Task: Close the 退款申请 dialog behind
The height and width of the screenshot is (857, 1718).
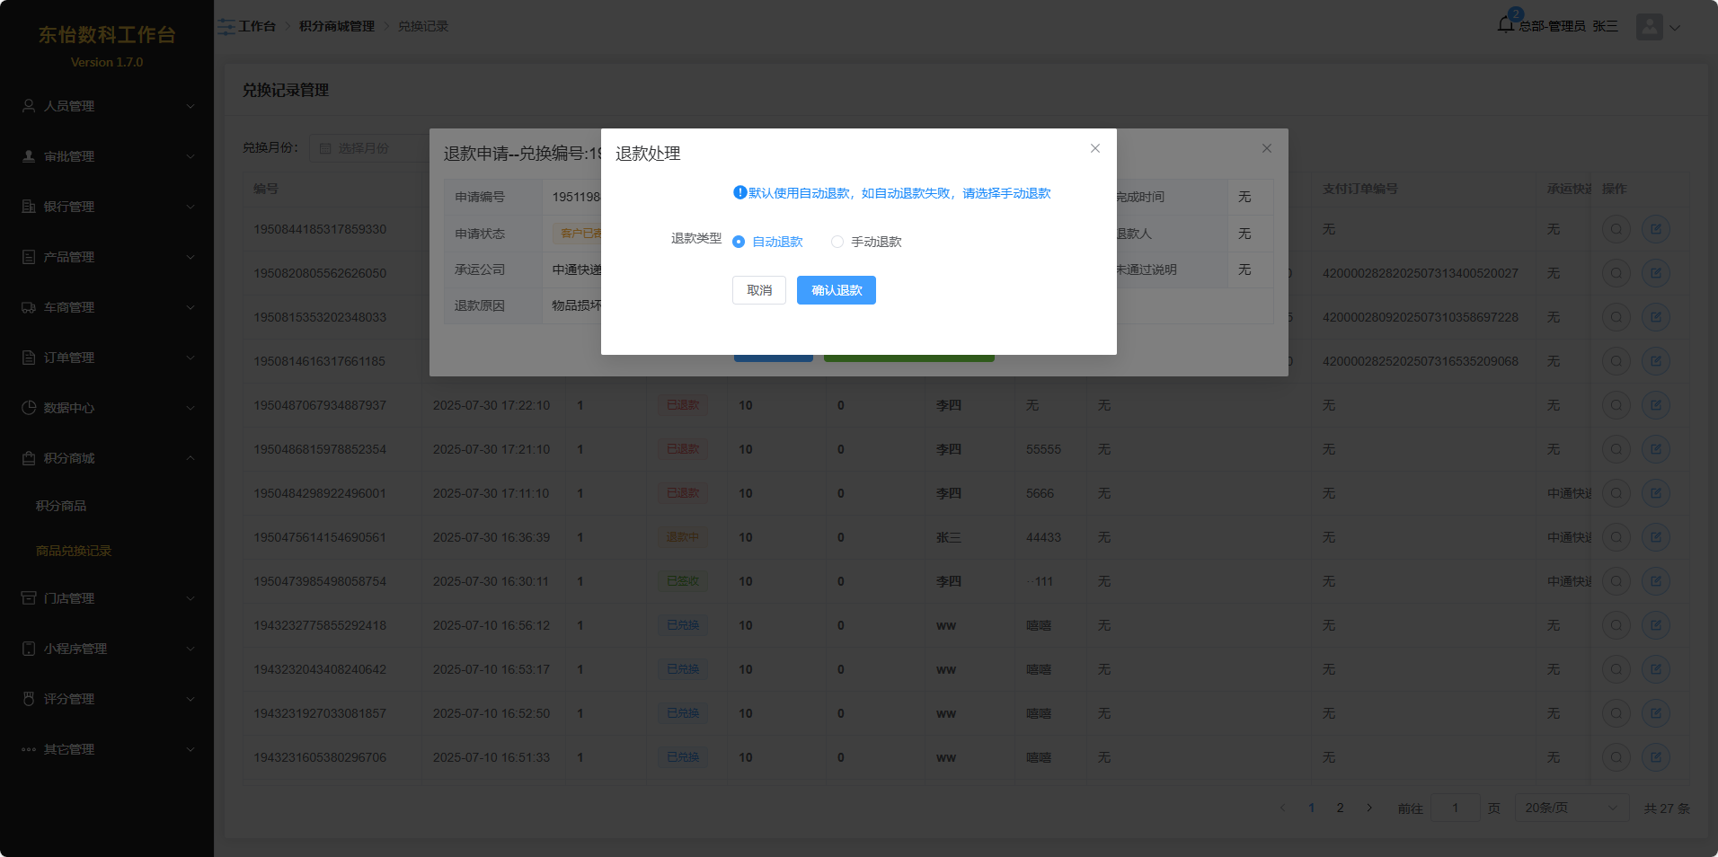Action: point(1266,148)
